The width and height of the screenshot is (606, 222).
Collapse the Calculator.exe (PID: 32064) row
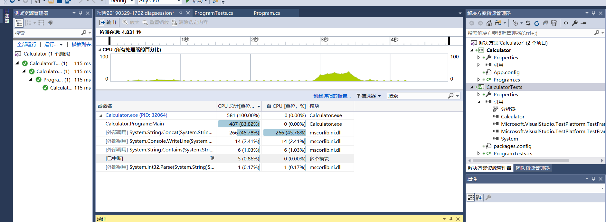tap(101, 115)
